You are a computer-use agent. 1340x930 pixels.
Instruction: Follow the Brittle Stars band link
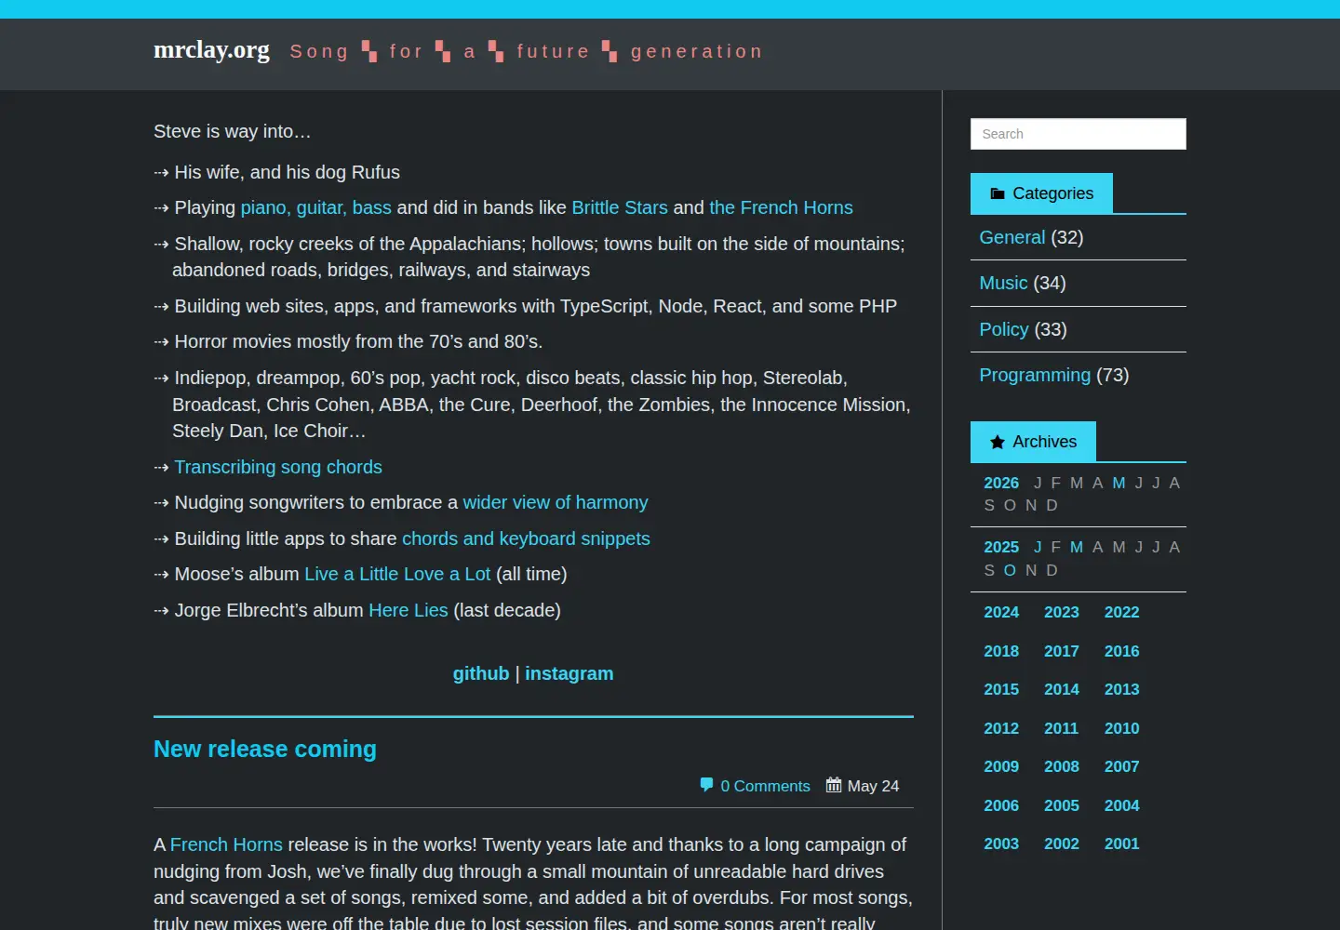pyautogui.click(x=620, y=207)
